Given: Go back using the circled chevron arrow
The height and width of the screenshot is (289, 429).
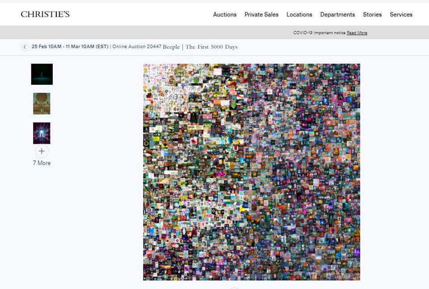Looking at the screenshot, I should [25, 47].
